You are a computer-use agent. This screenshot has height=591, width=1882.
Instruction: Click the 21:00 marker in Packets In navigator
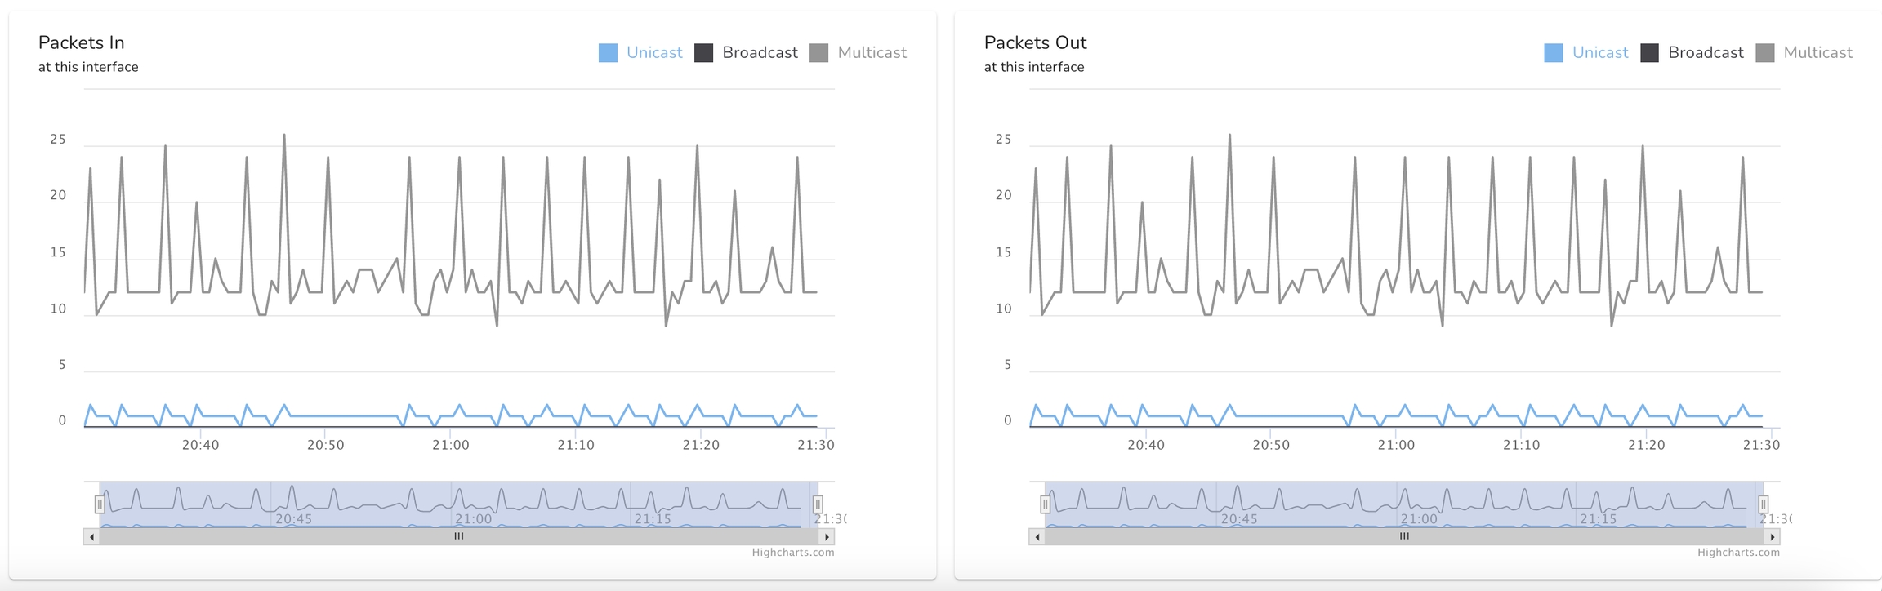coord(473,518)
